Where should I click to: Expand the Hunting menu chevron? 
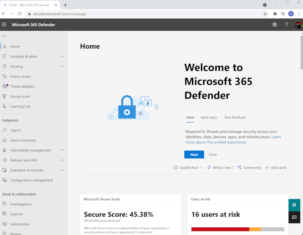62,66
